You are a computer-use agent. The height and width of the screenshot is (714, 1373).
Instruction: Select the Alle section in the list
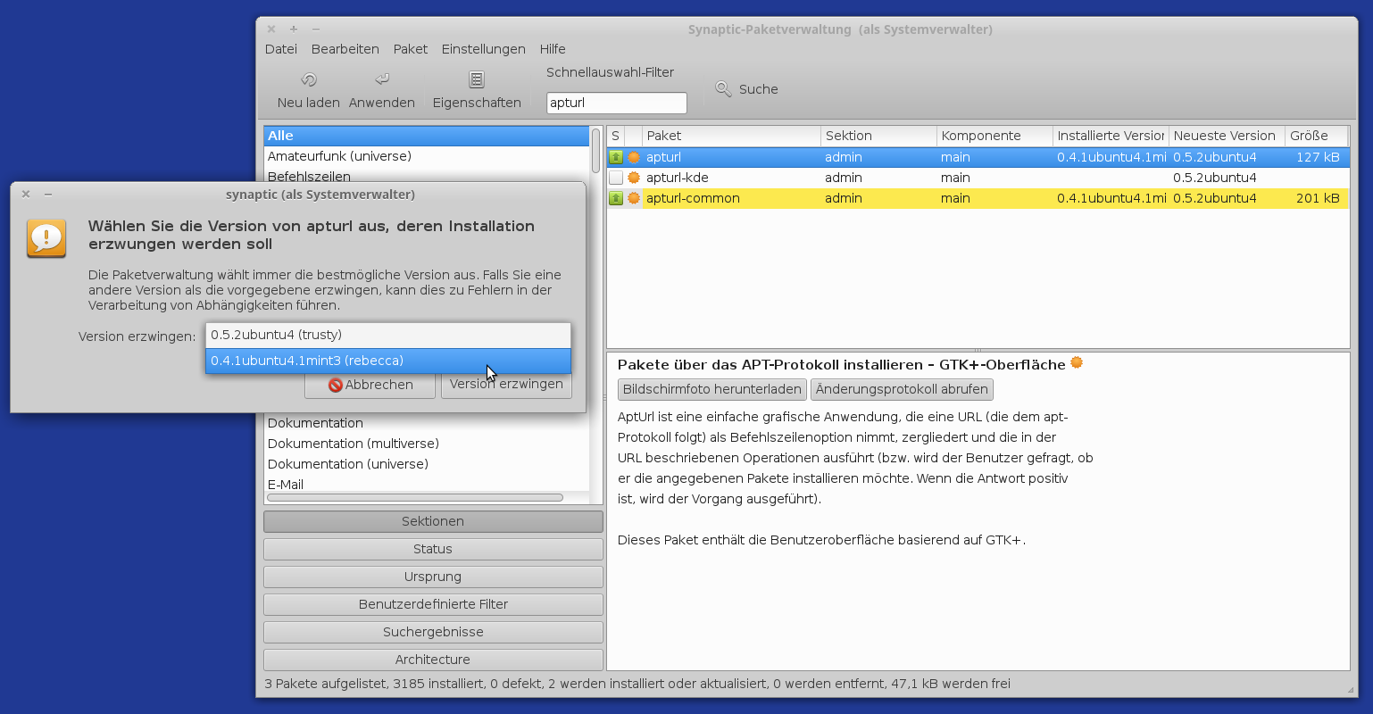(x=427, y=136)
